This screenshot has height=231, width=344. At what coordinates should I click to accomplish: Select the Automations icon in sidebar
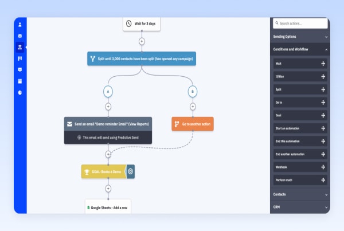click(x=20, y=47)
